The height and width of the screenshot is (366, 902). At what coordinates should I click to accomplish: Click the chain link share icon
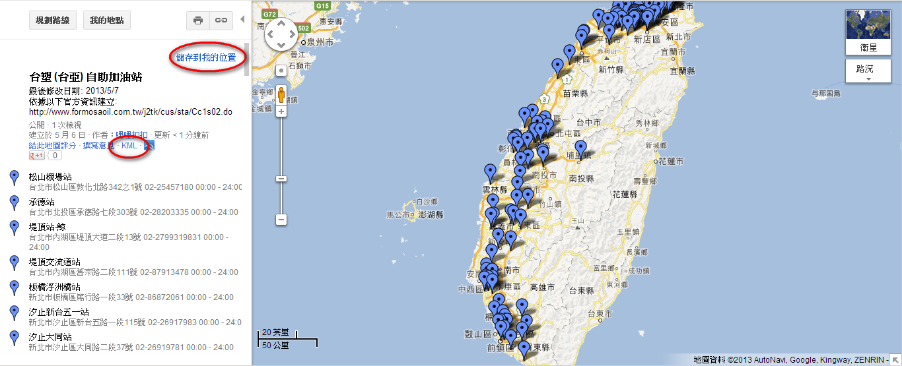[x=221, y=20]
